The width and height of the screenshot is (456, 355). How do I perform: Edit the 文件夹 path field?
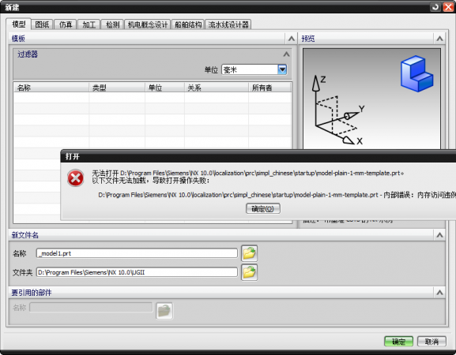(137, 272)
